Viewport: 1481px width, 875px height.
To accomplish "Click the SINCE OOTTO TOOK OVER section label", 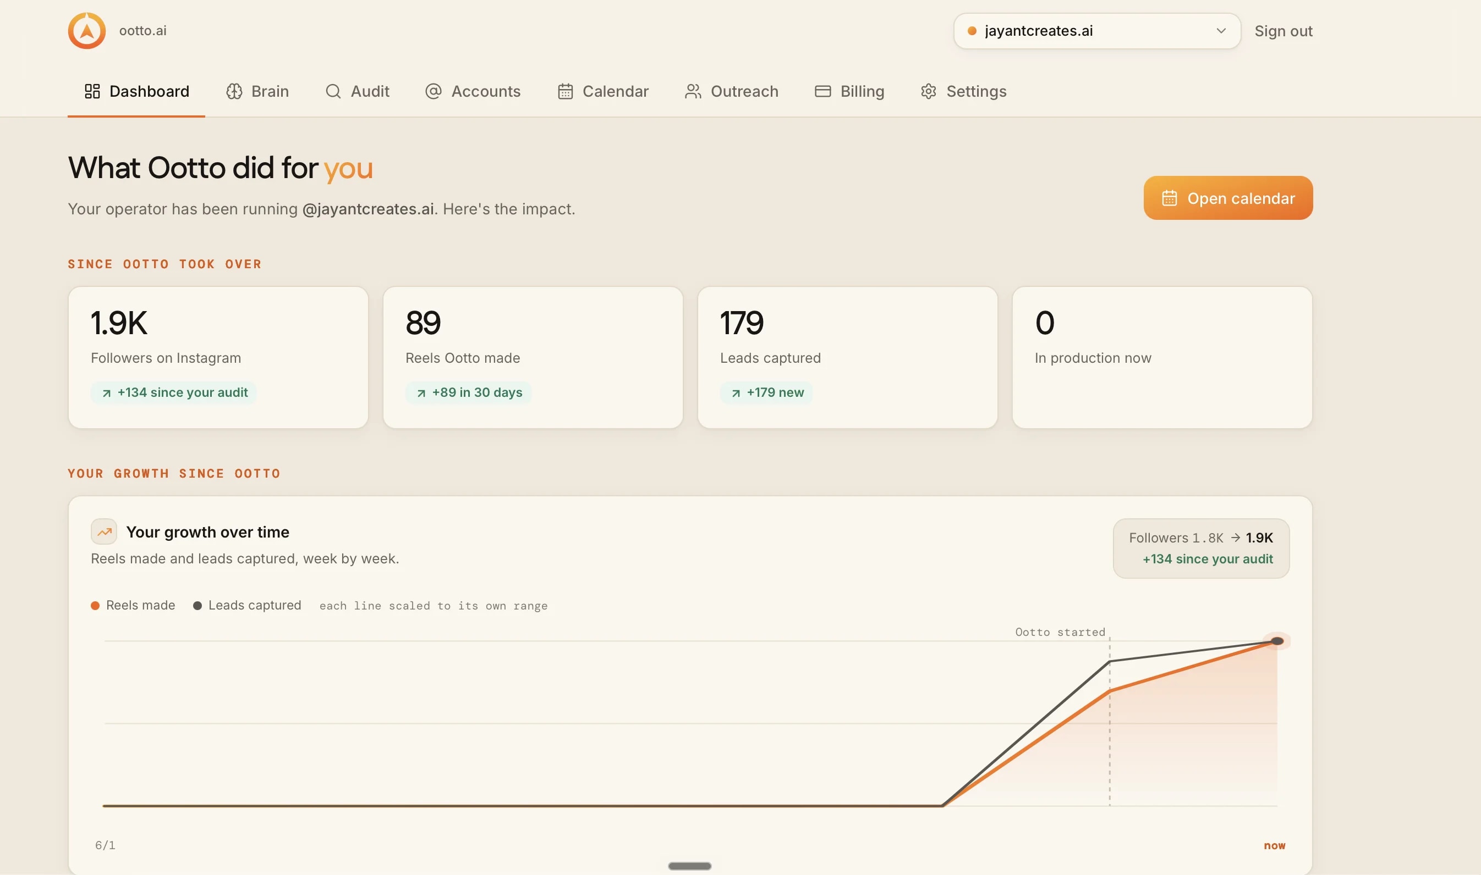I will [164, 264].
